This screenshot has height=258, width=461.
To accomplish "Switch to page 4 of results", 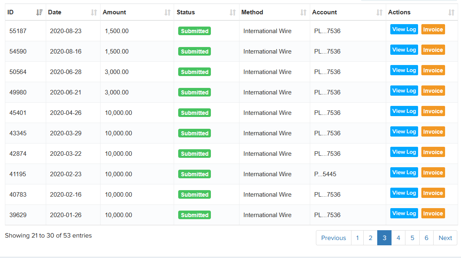I will click(398, 238).
